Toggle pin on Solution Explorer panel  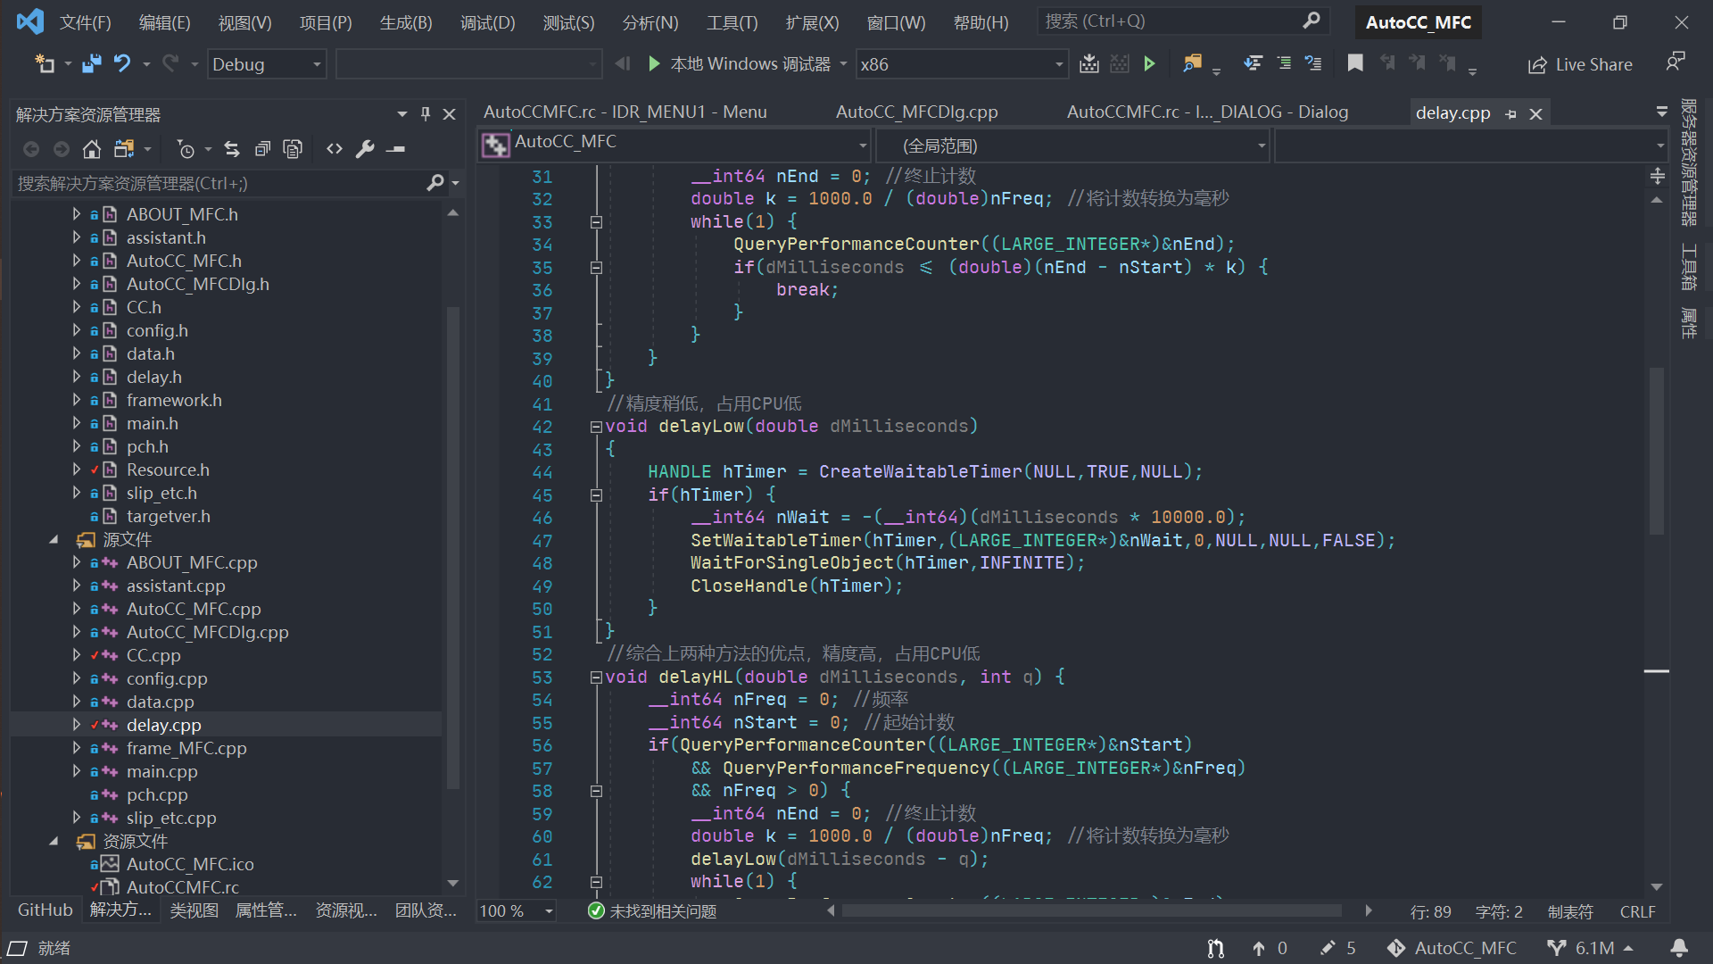tap(426, 114)
